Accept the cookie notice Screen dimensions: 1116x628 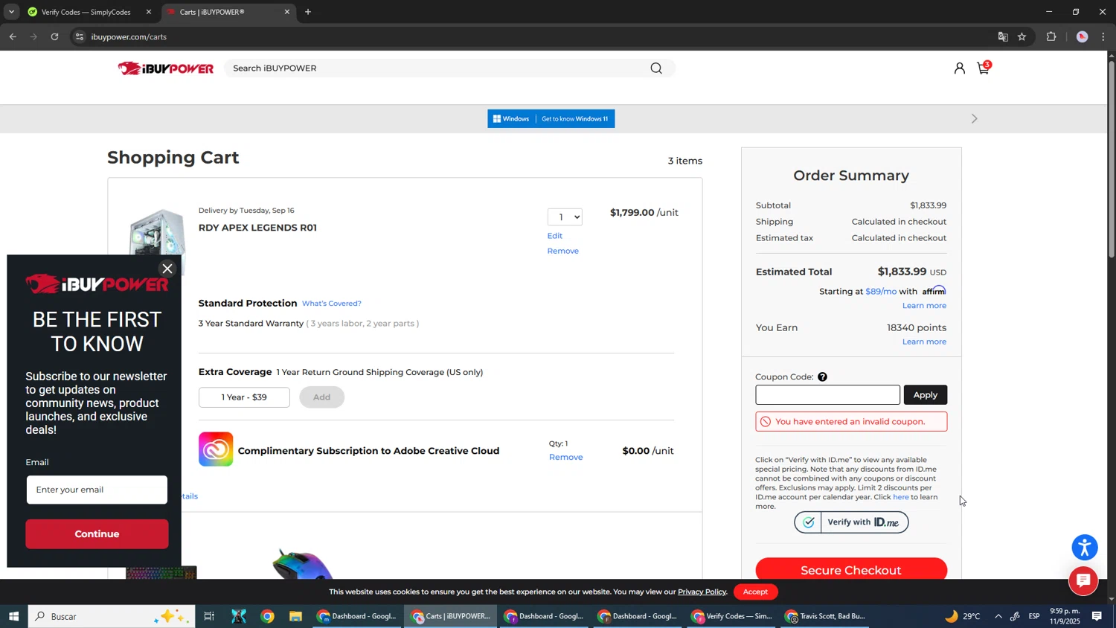click(755, 592)
